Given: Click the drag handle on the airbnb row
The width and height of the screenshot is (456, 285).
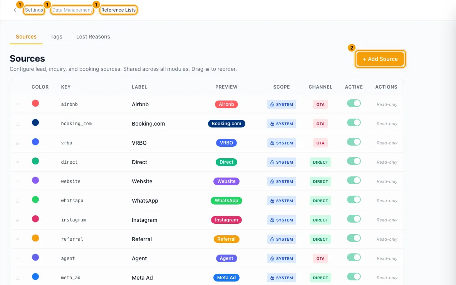Looking at the screenshot, I should click(18, 105).
